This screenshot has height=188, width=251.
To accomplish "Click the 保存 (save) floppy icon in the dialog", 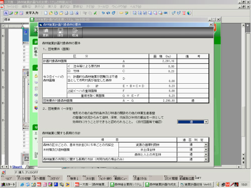I will (60, 33).
